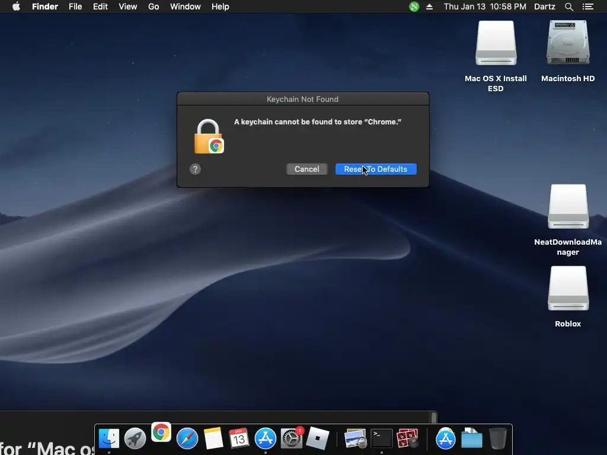The width and height of the screenshot is (607, 455).
Task: Select the Mac OS X Install ESD drive
Action: (x=496, y=43)
